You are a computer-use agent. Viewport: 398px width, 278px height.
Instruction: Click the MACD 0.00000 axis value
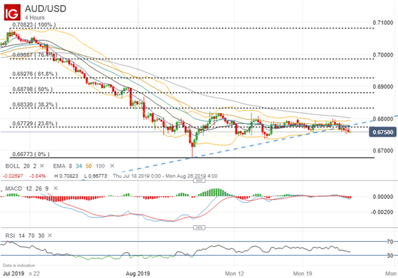coord(383,197)
